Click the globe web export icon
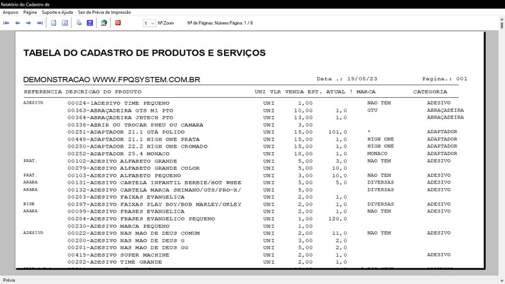Viewport: 505px width, 284px height. (104, 23)
